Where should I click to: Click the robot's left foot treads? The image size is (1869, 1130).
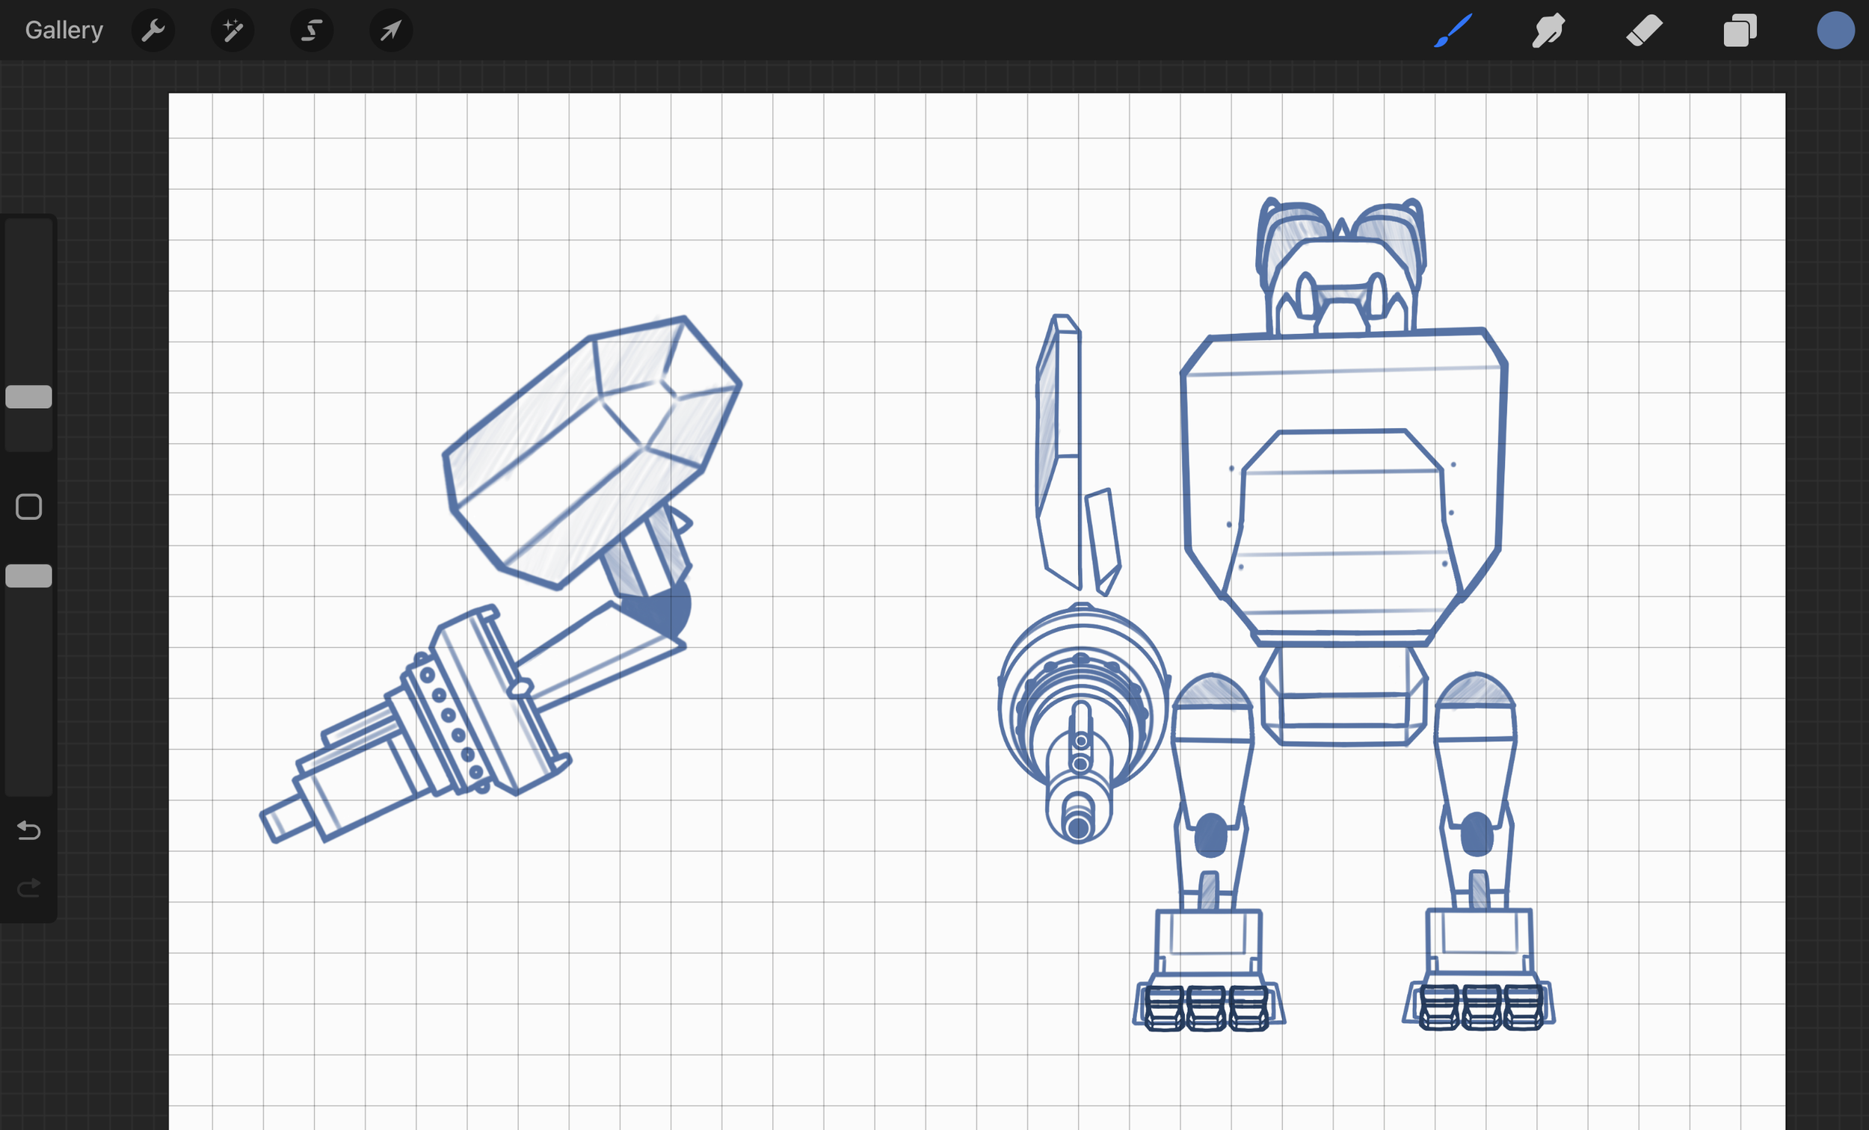1207,1007
